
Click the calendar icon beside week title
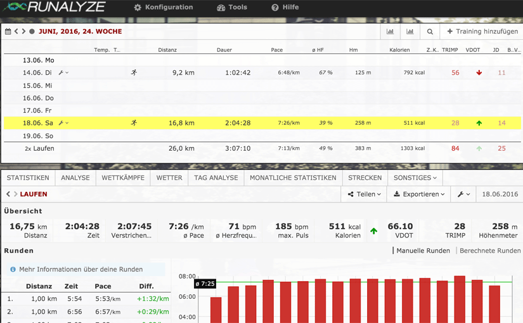click(8, 31)
